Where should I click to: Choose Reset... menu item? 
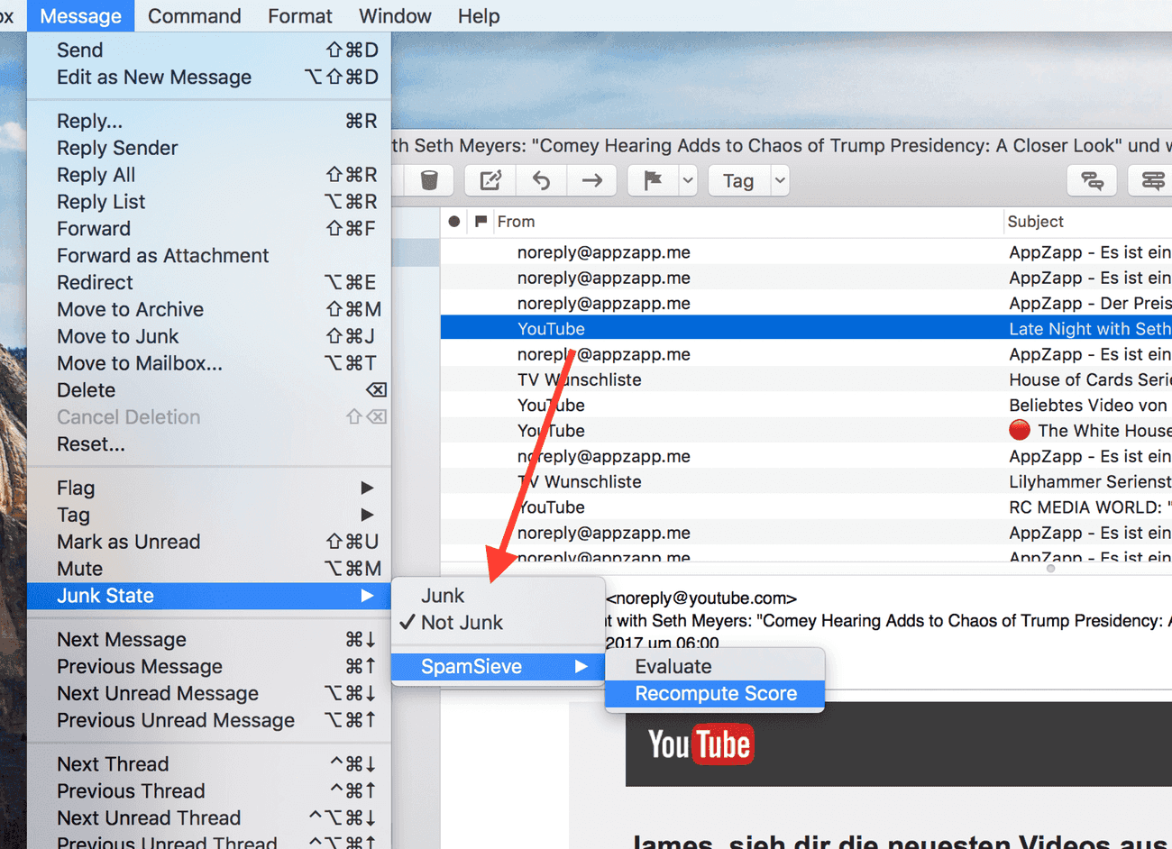(209, 444)
